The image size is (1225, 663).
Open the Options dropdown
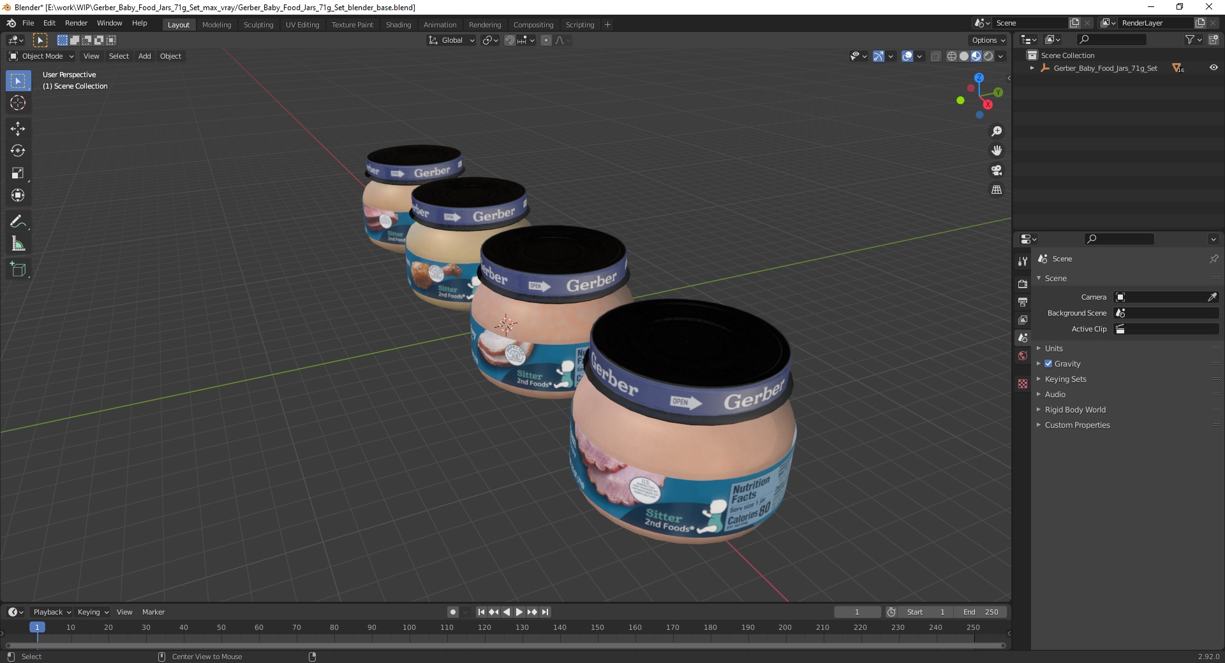coord(988,40)
